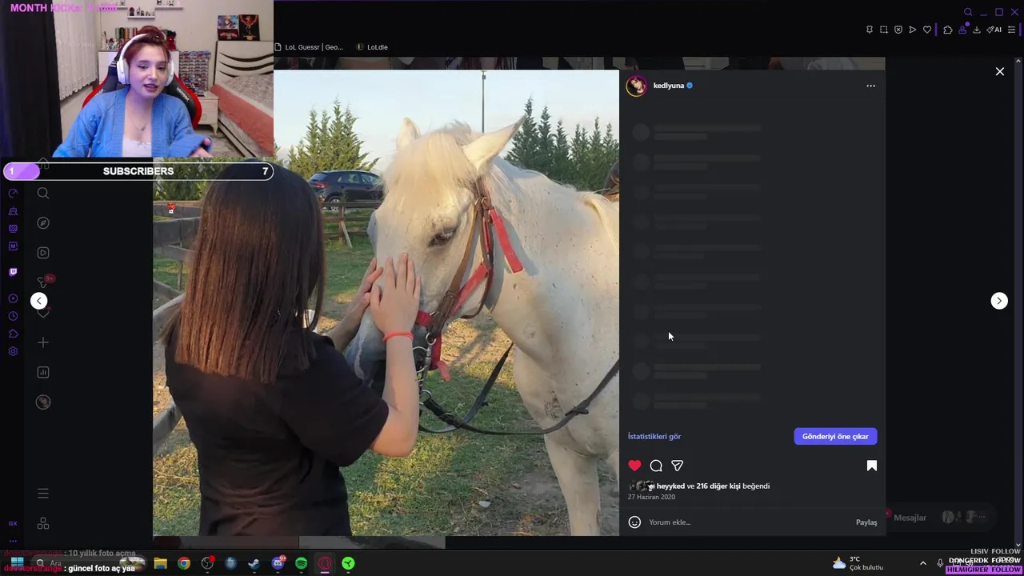Open the weather widget Çok bulutlu
Image resolution: width=1024 pixels, height=576 pixels.
858,563
